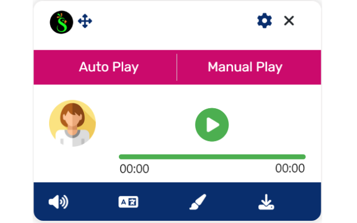Close the reader widget with X
This screenshot has height=223, width=357.
(289, 21)
